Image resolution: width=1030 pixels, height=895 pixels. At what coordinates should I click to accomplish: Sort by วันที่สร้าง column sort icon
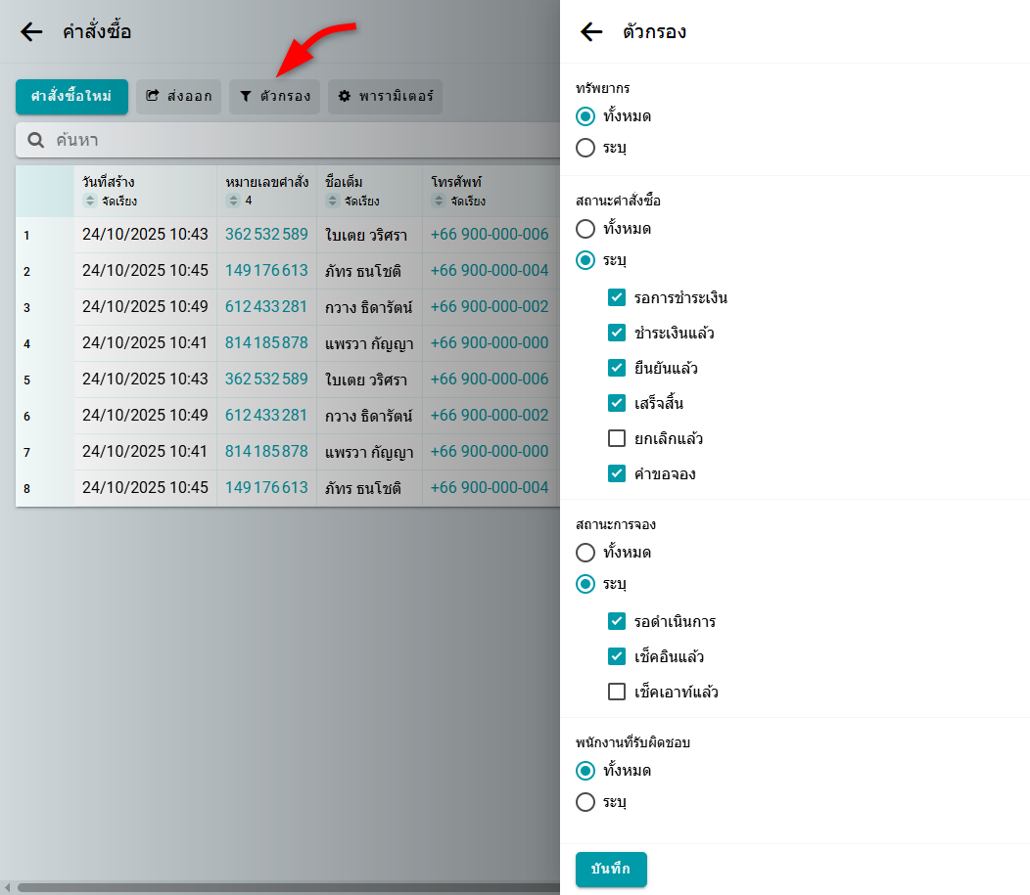(90, 201)
